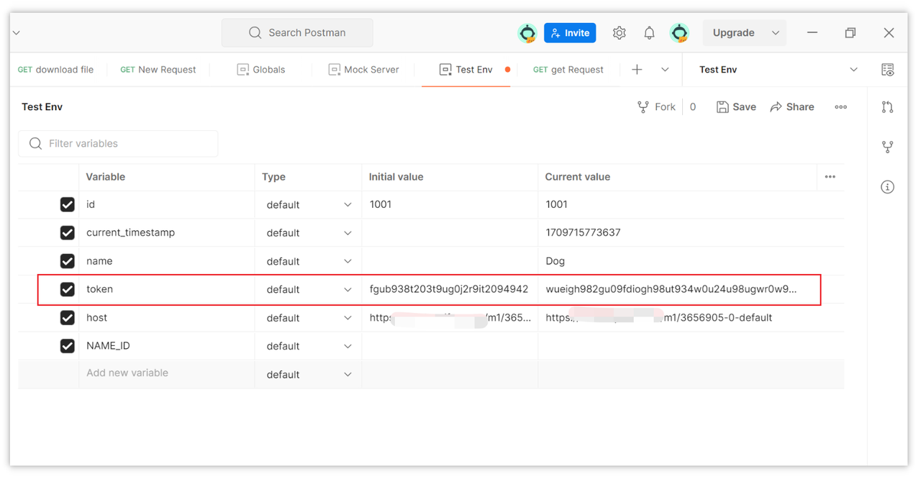The width and height of the screenshot is (921, 479).
Task: Click the host variable name cell
Action: 166,318
